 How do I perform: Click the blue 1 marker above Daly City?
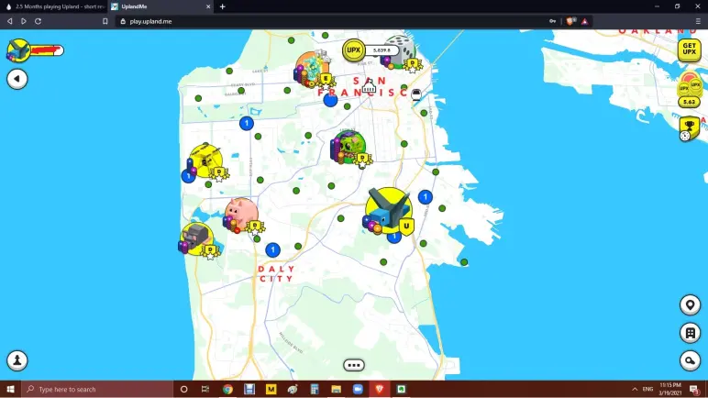coord(272,249)
